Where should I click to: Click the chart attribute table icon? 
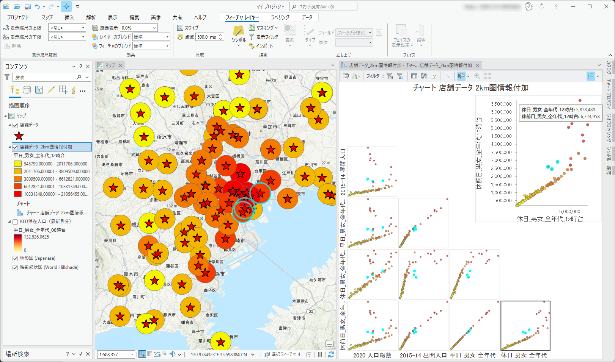pyautogui.click(x=414, y=76)
